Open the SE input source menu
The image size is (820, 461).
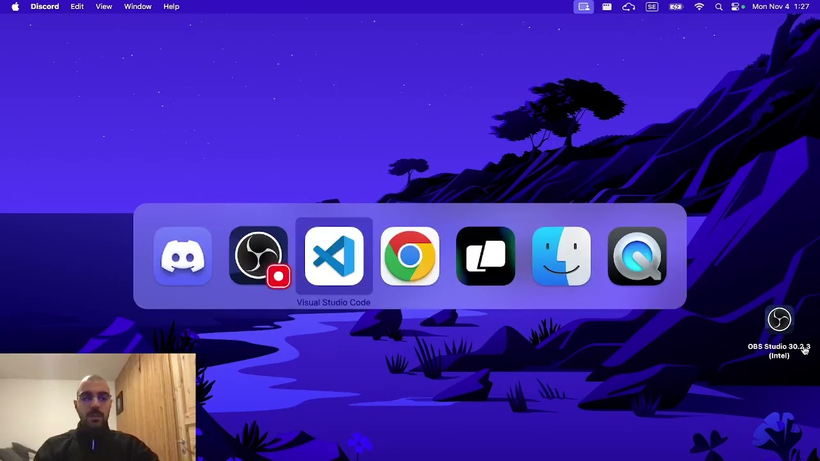(x=652, y=6)
